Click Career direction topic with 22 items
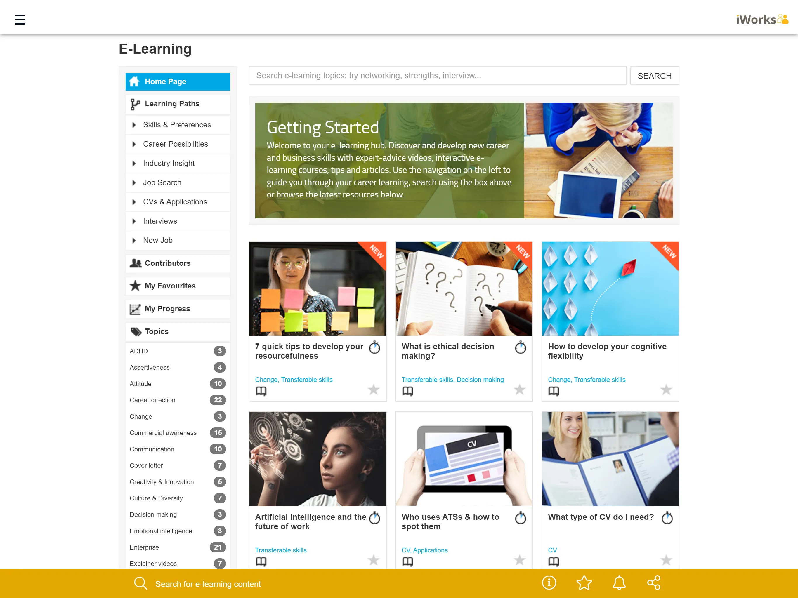The width and height of the screenshot is (798, 598). 153,400
